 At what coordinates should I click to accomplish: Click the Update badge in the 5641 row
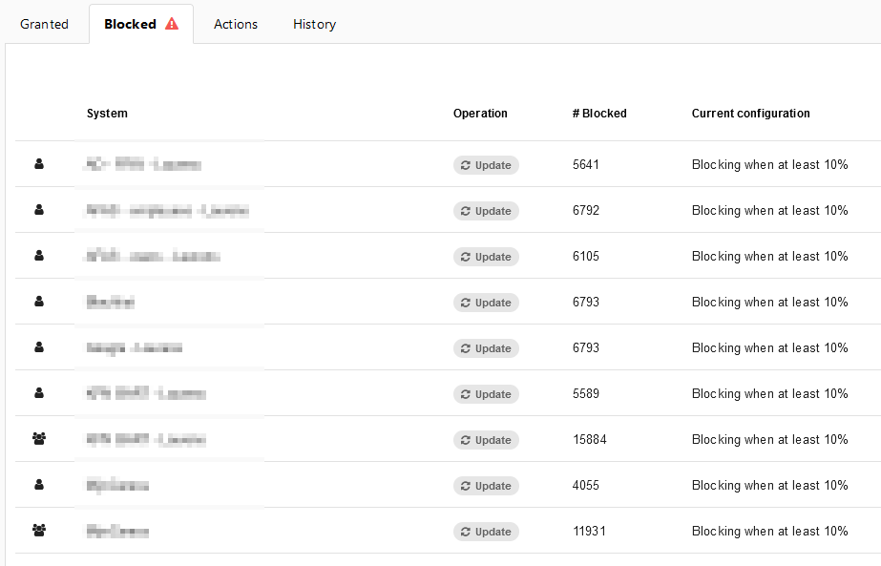(486, 165)
